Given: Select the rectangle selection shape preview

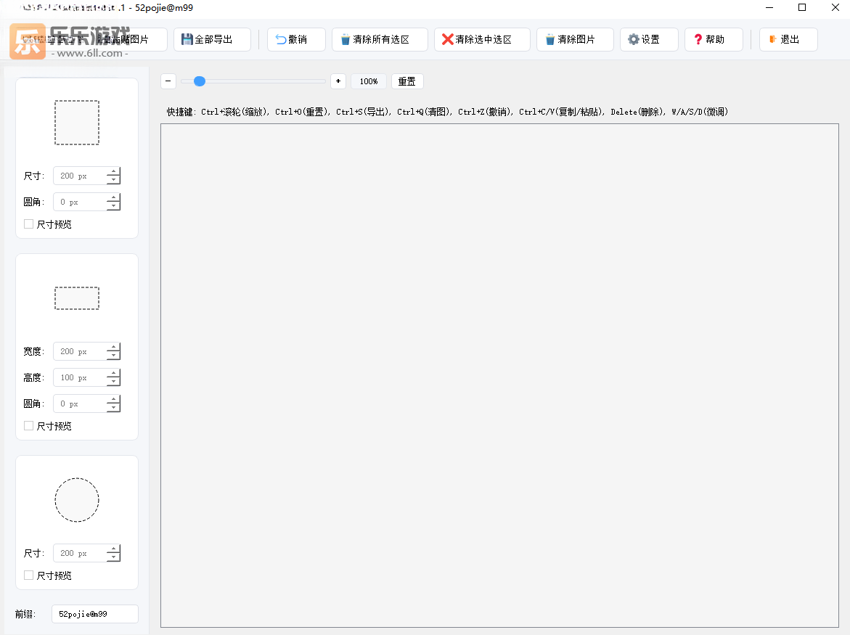Looking at the screenshot, I should click(x=77, y=298).
